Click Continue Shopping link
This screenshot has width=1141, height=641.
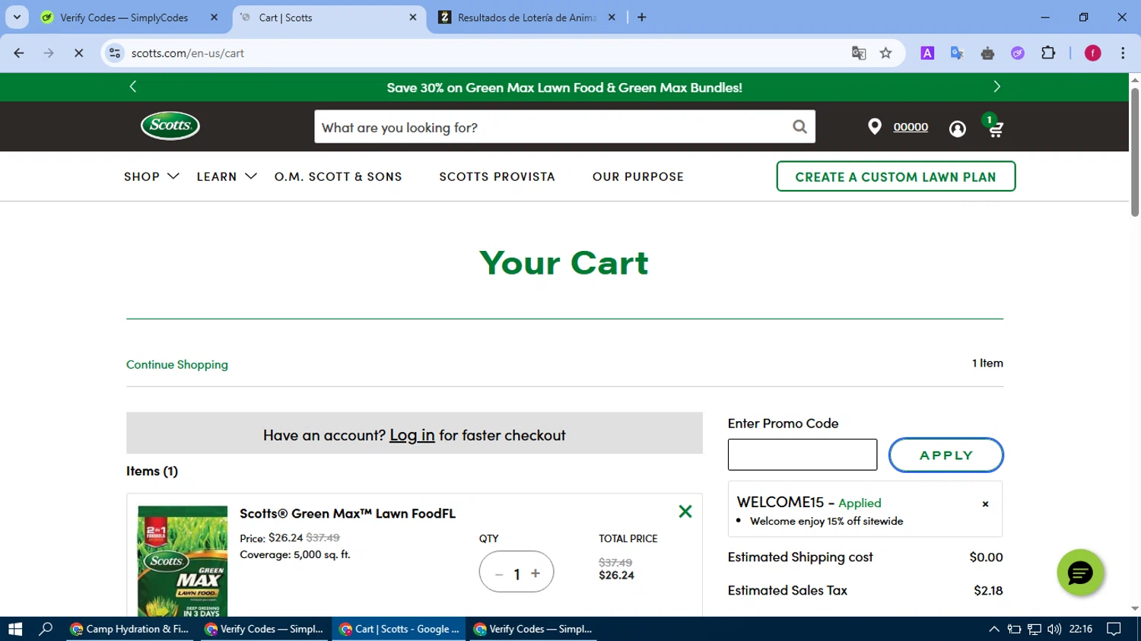[x=177, y=364]
